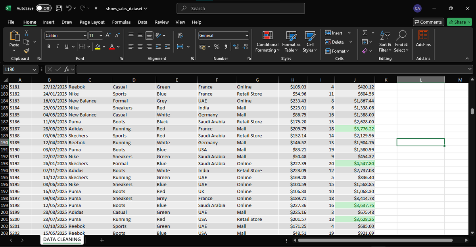
Task: Switch to the Data tab
Action: coord(143,22)
